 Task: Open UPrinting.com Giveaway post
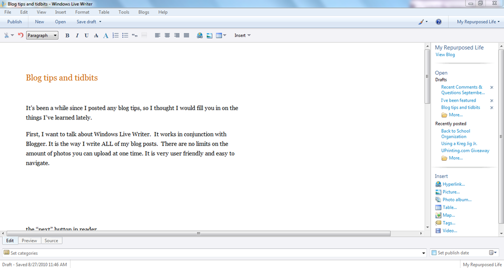(465, 150)
